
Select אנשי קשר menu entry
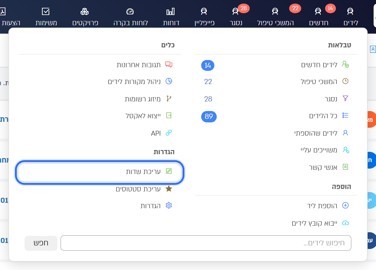(x=323, y=167)
